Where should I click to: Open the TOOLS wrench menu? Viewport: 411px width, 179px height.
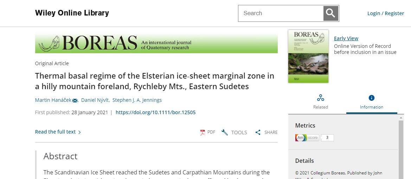point(225,132)
